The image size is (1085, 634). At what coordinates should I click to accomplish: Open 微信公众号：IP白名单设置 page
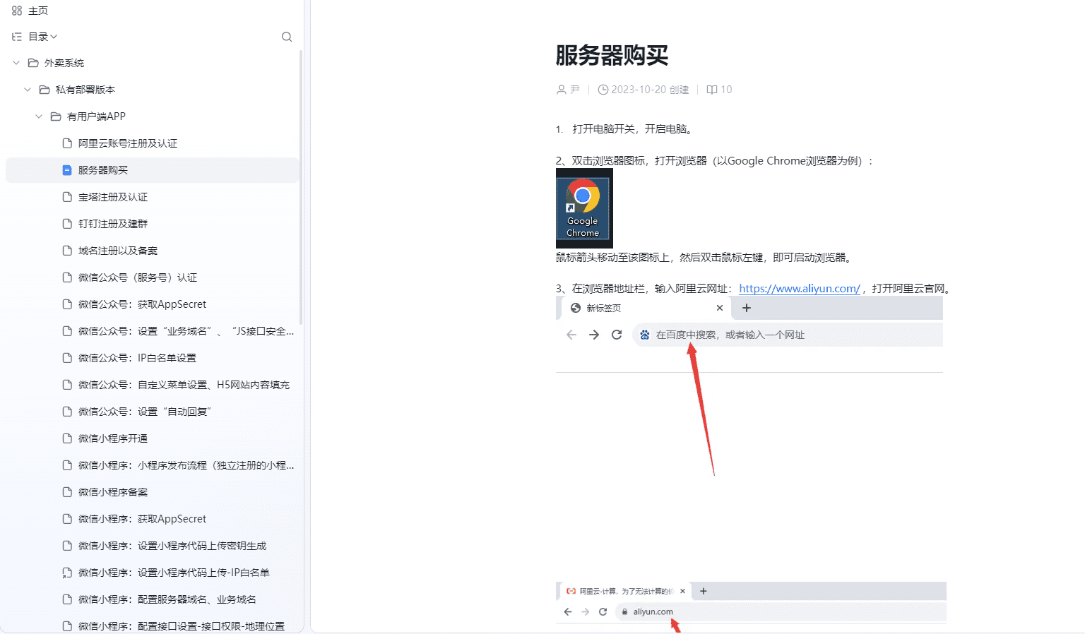pyautogui.click(x=167, y=358)
